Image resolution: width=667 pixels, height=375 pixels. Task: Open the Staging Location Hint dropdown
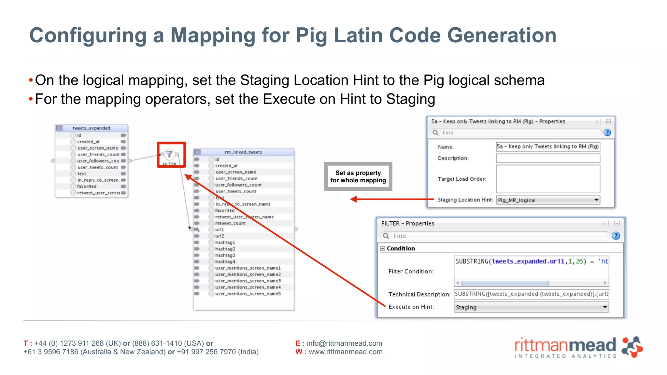[x=596, y=200]
